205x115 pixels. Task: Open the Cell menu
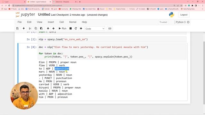(x=61, y=22)
